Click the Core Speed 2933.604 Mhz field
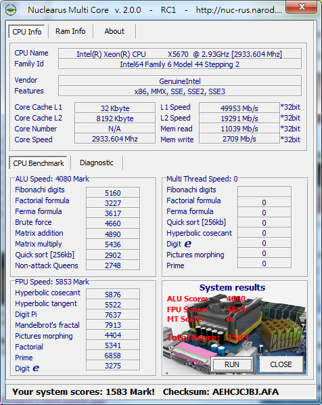Screen dimensions: 322x405 tap(115, 138)
